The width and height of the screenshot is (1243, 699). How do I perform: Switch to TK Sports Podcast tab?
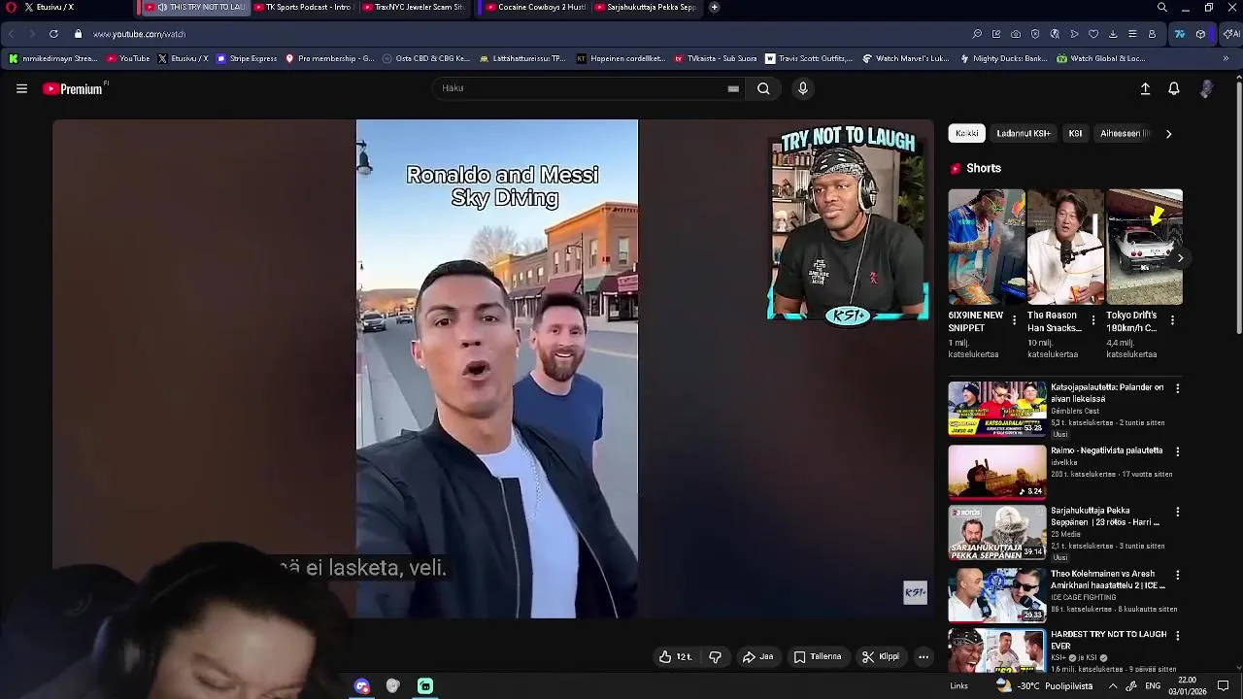[x=303, y=7]
